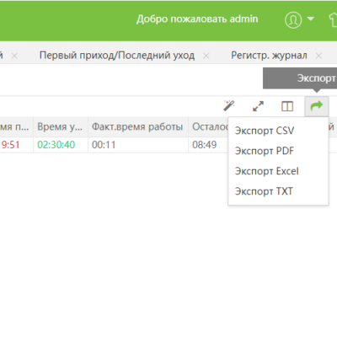Click the user profile avatar icon

(293, 19)
